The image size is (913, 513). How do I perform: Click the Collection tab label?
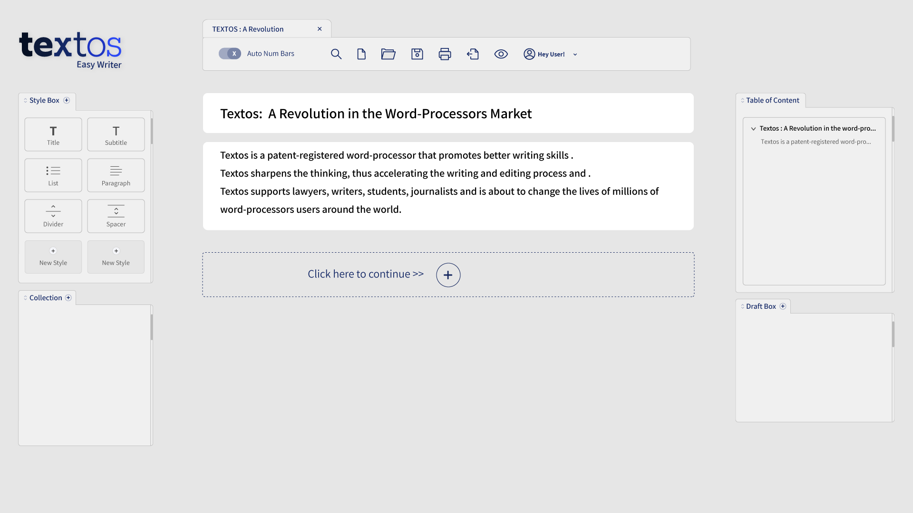(x=46, y=298)
